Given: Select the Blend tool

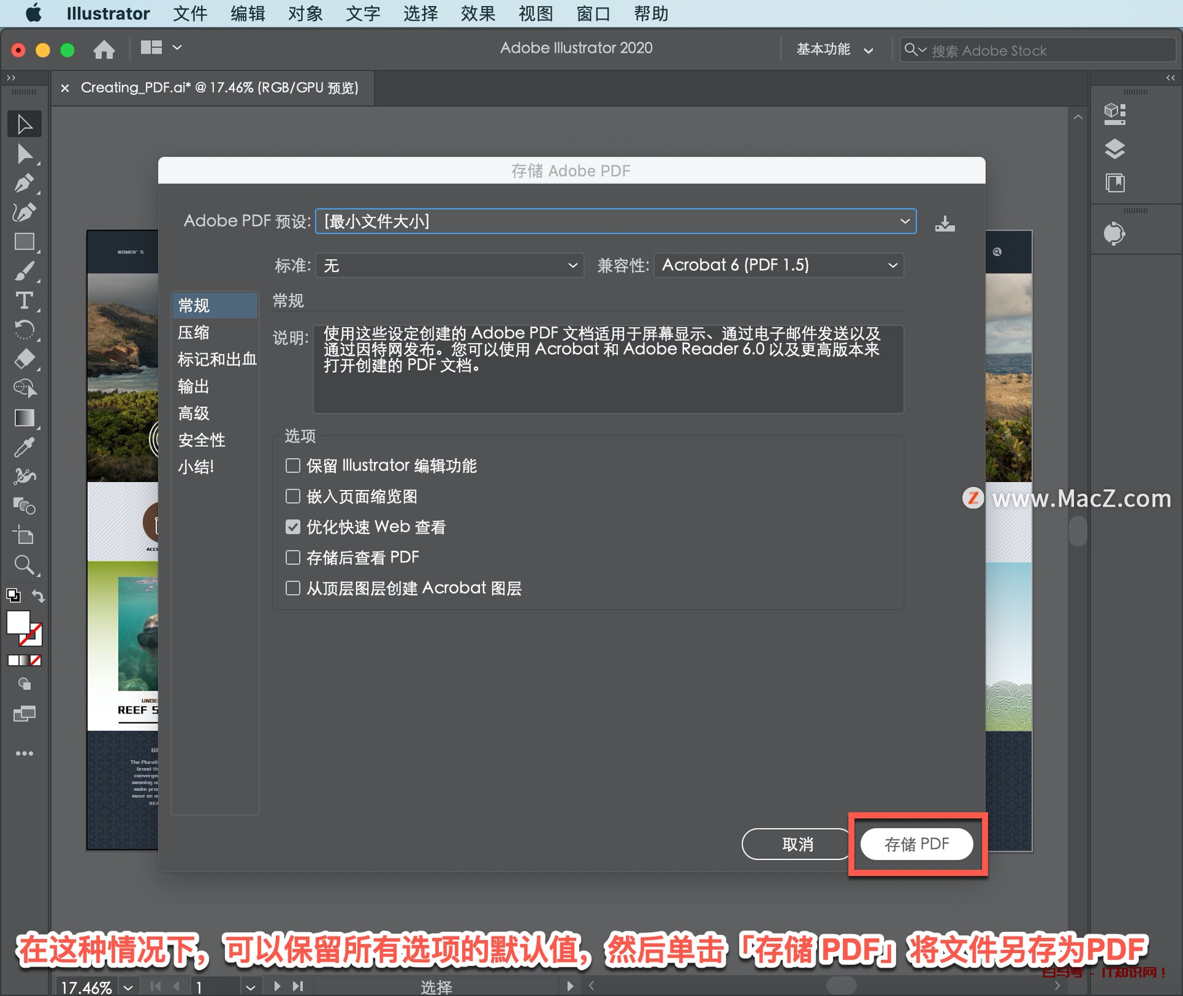Looking at the screenshot, I should (25, 506).
